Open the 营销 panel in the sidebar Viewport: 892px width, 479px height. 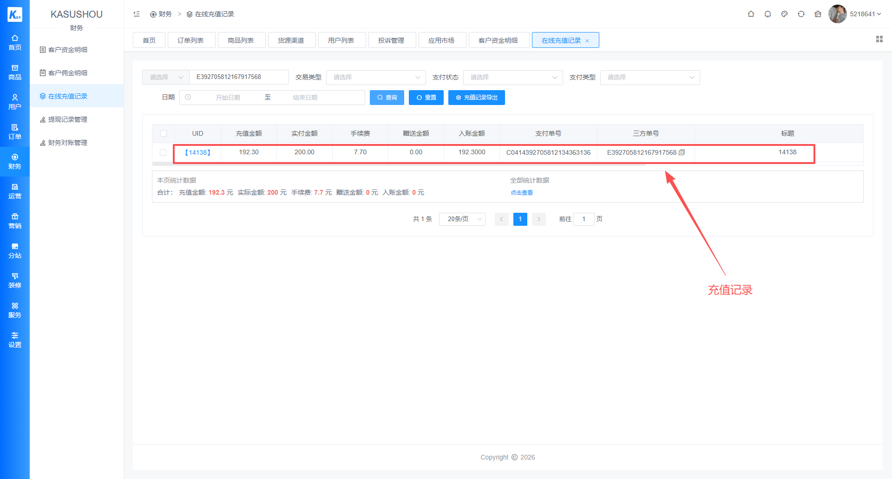(15, 221)
